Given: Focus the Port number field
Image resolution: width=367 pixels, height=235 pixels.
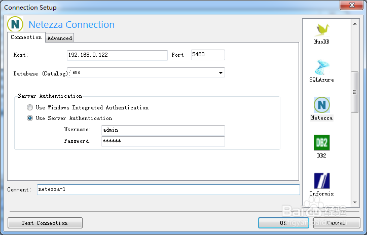Looking at the screenshot, I should (x=207, y=55).
